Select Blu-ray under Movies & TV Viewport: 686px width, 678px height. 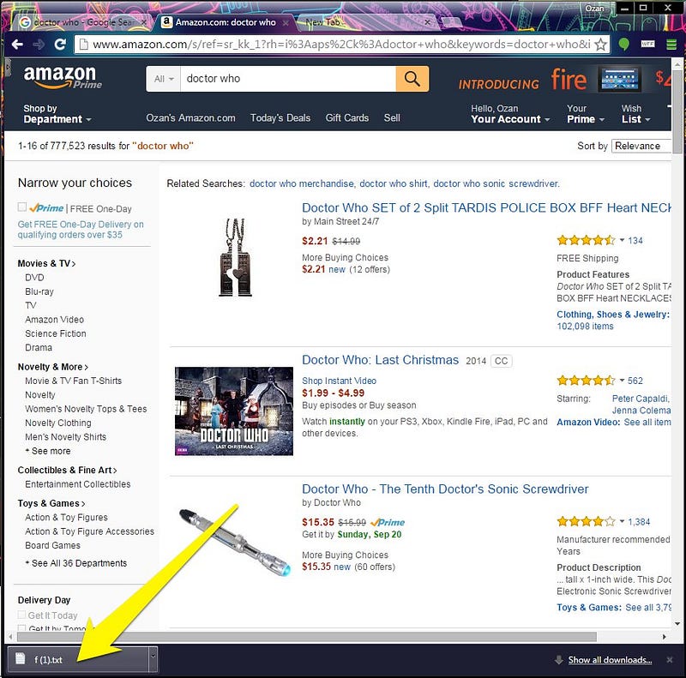click(39, 291)
